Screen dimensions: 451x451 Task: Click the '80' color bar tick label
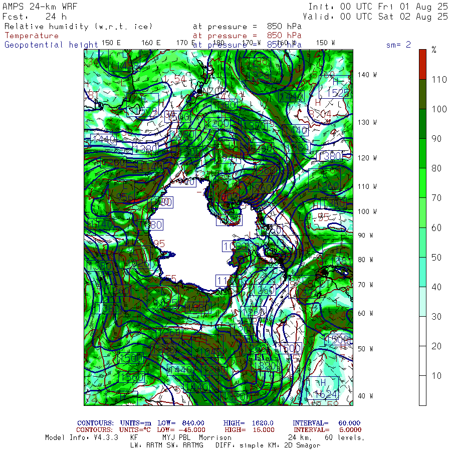pos(436,168)
